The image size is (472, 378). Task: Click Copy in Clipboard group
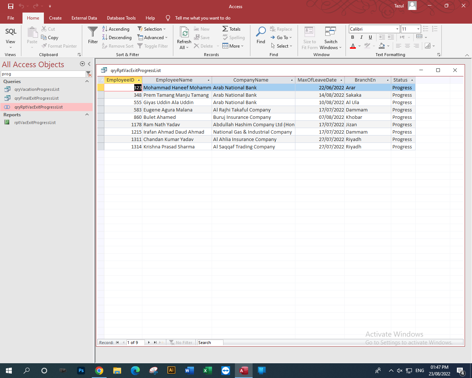coord(50,37)
